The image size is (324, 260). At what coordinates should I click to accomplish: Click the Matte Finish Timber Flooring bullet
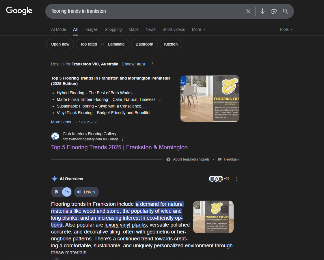(109, 99)
